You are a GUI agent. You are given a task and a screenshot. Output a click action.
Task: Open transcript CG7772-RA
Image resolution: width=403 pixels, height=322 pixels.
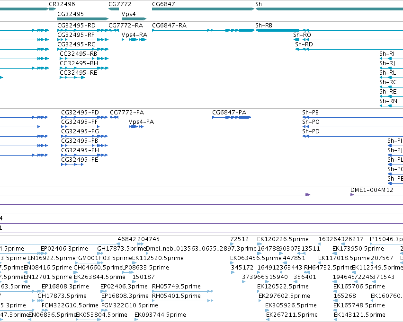[x=125, y=26]
